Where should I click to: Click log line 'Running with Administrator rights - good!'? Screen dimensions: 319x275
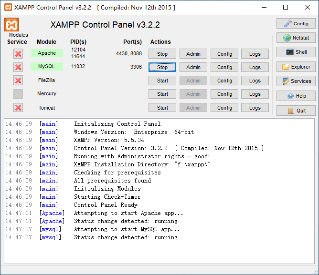(x=142, y=156)
